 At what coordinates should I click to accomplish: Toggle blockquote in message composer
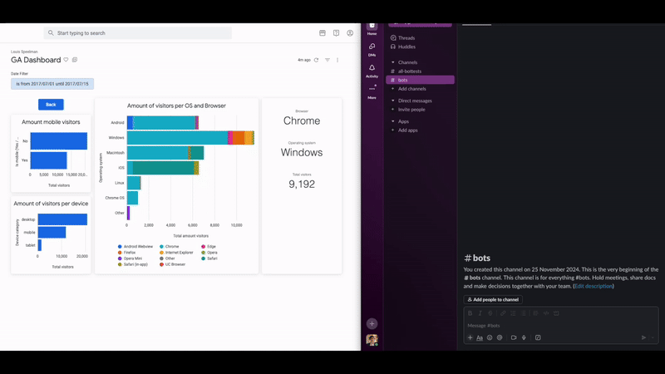[535, 313]
